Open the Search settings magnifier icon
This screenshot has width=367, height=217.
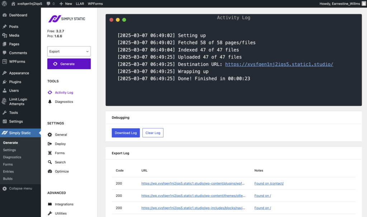pyautogui.click(x=50, y=162)
